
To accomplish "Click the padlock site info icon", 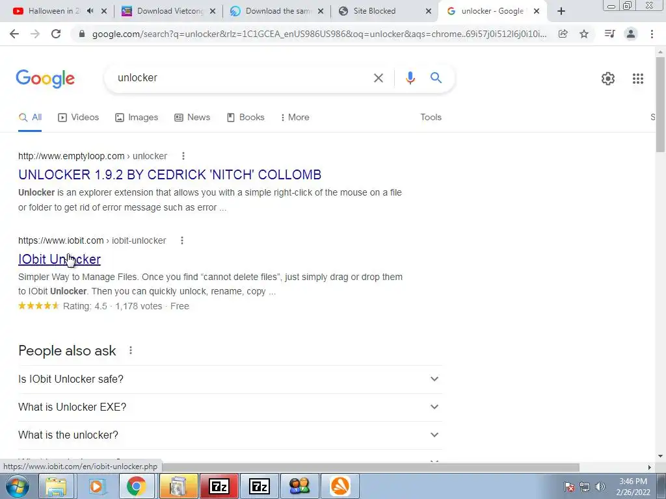I will pyautogui.click(x=82, y=34).
